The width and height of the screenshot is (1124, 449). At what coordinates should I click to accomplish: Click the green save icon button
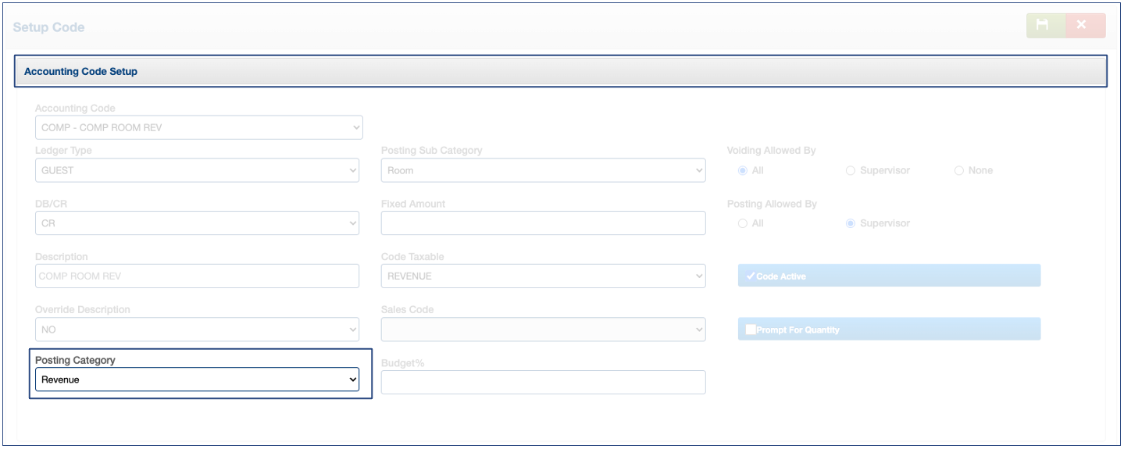(1045, 26)
